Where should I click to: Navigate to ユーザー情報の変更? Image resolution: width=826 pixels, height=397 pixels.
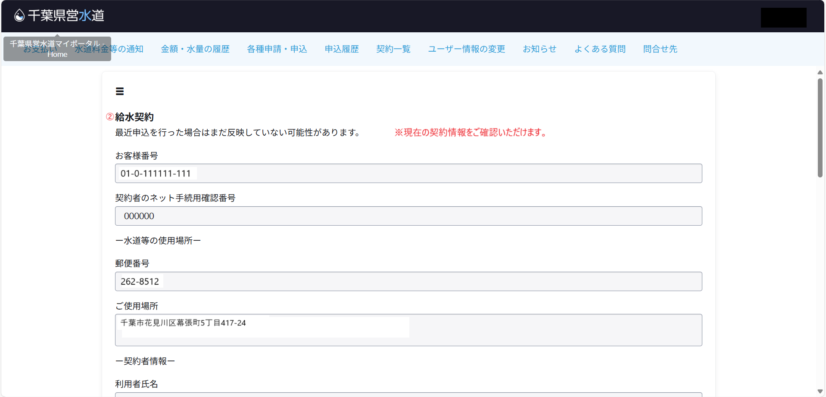[467, 49]
